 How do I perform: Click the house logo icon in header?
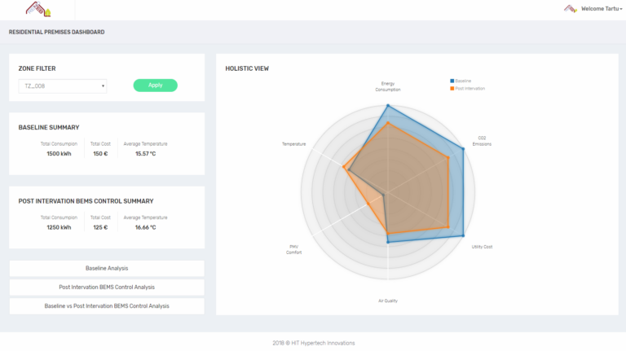point(38,9)
